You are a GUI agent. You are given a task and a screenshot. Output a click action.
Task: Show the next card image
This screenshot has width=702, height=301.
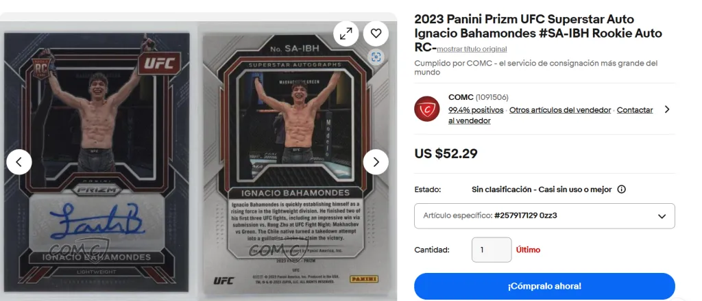click(x=376, y=161)
